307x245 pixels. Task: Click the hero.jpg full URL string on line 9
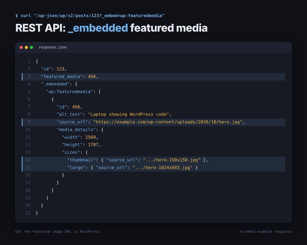tap(168, 122)
